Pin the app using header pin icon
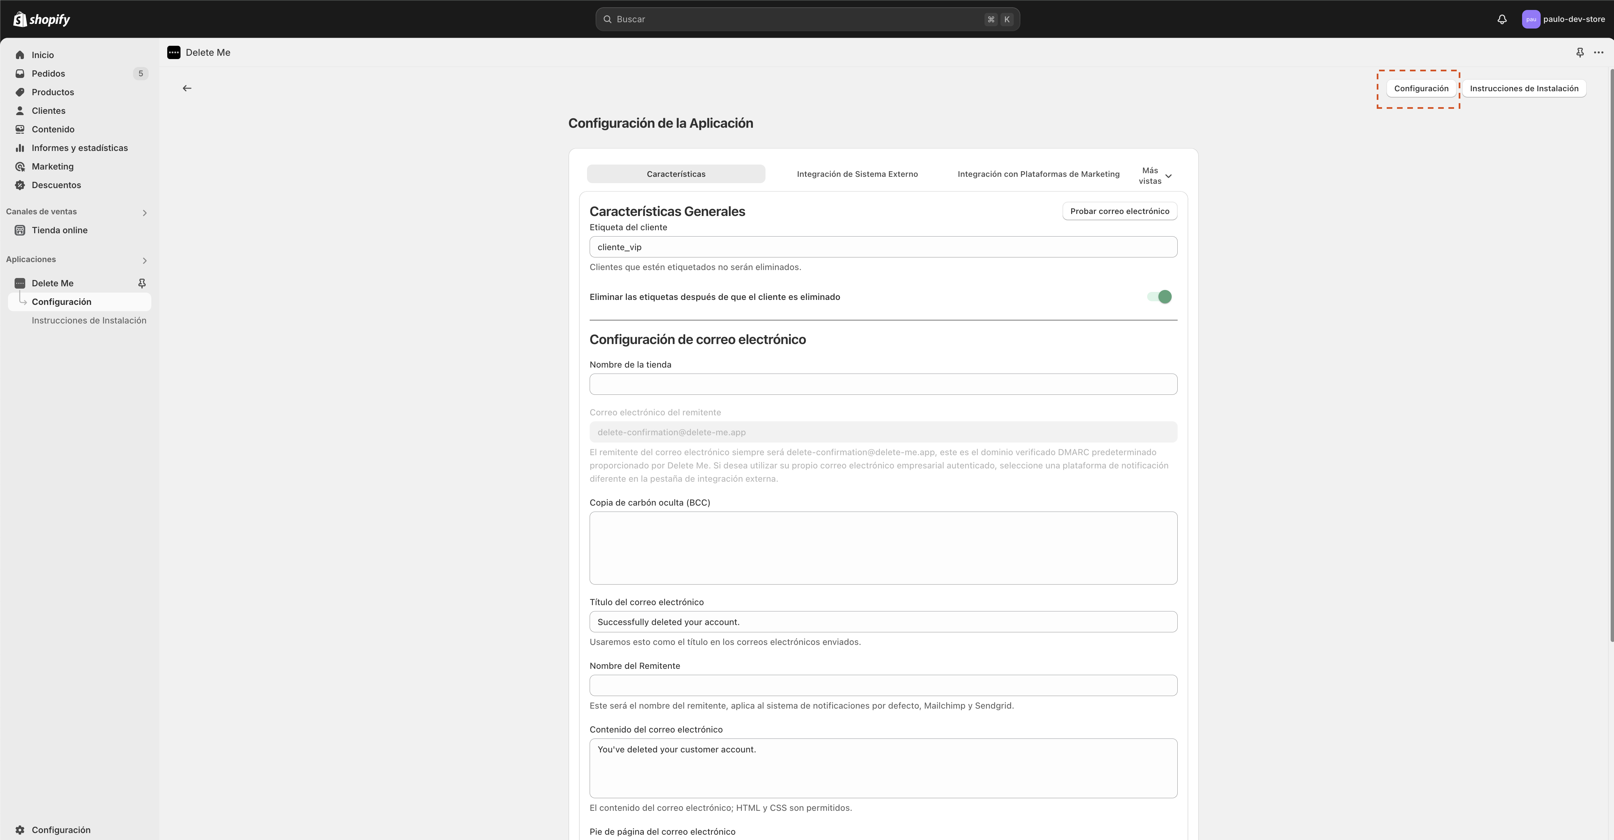This screenshot has width=1614, height=840. point(1579,53)
